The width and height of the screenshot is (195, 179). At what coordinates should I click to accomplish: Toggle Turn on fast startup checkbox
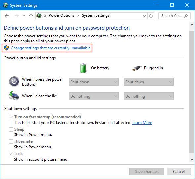pos(11,117)
